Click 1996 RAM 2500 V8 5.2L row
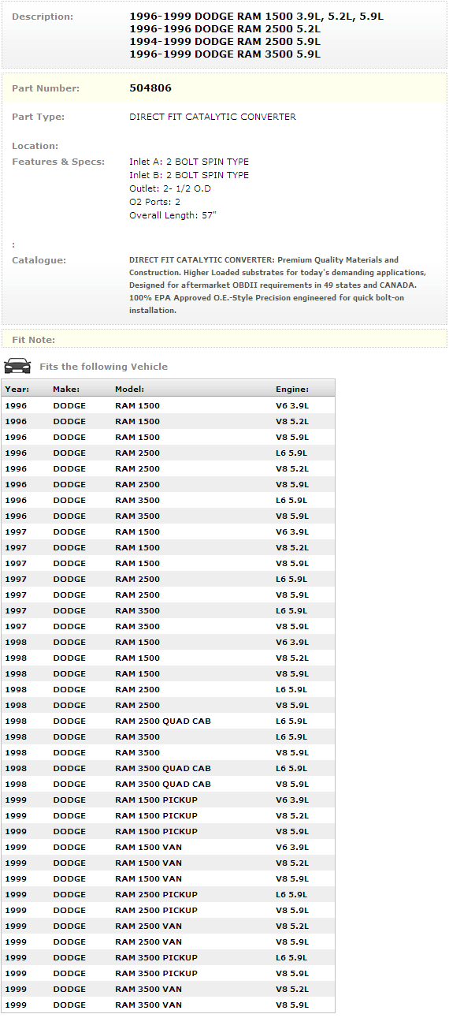Viewport: 449px width, 1029px height. [x=168, y=468]
